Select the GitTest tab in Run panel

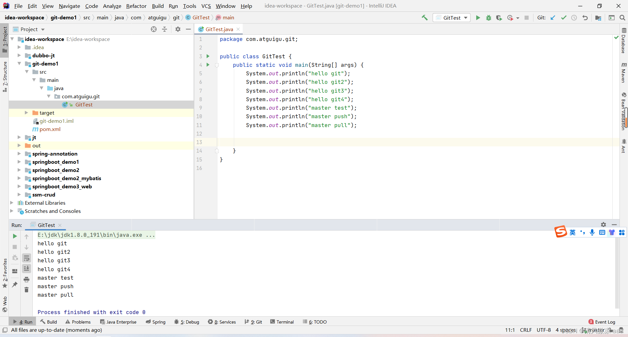click(x=46, y=225)
